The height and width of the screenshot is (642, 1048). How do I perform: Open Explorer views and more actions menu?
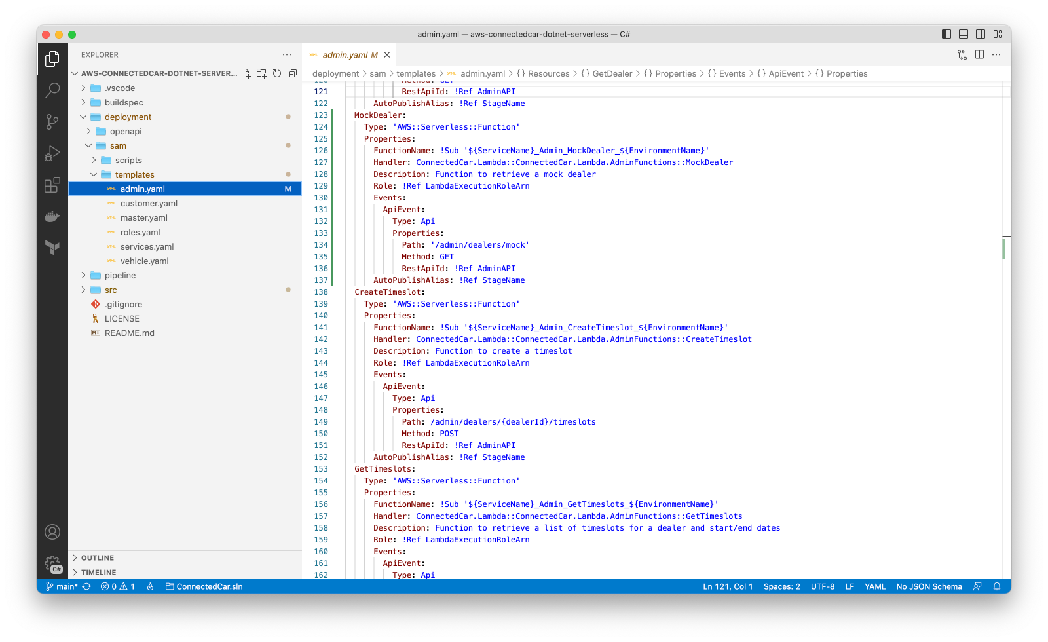[287, 55]
